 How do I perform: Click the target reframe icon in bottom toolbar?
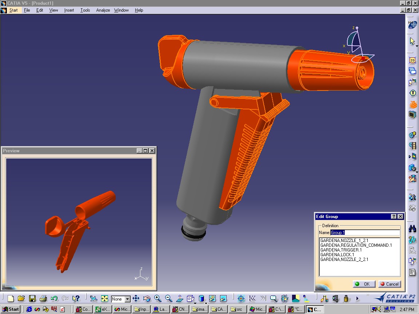point(241,298)
